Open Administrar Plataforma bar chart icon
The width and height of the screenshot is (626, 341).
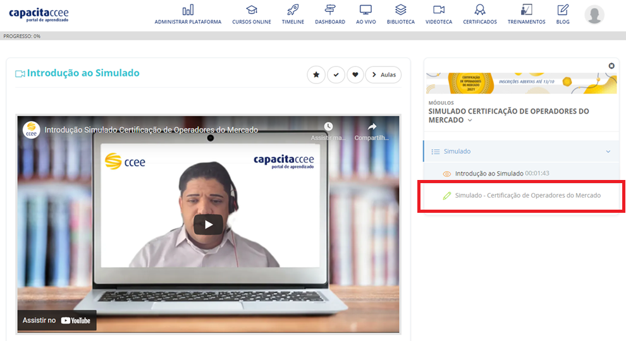click(x=188, y=10)
